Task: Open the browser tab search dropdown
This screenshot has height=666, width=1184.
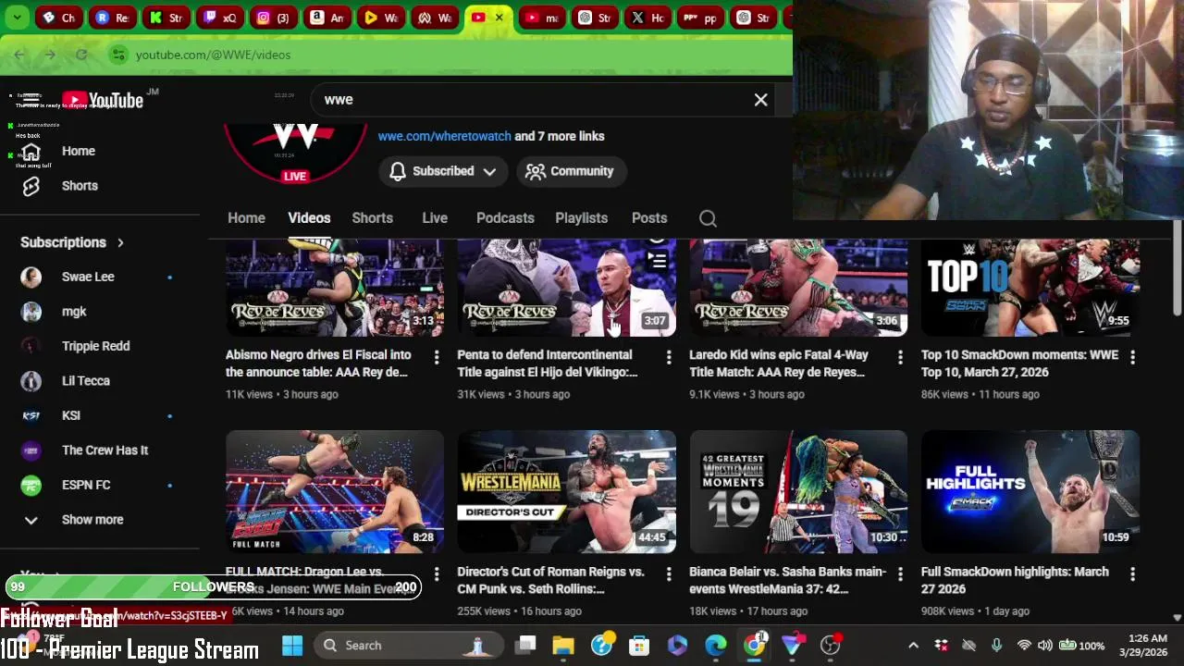Action: tap(18, 18)
